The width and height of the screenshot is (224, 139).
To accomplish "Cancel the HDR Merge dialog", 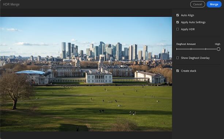I will (x=198, y=4).
